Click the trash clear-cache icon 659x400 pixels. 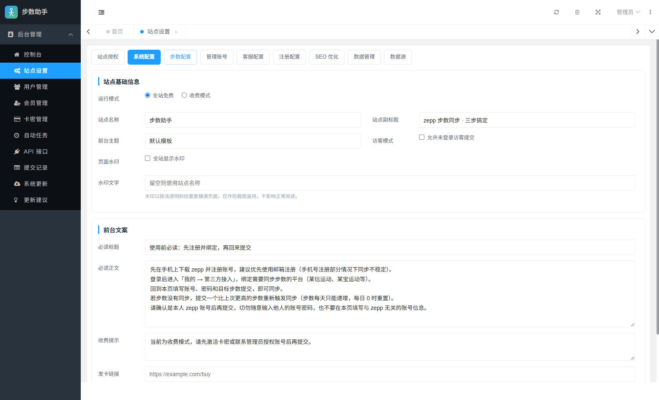pyautogui.click(x=577, y=12)
